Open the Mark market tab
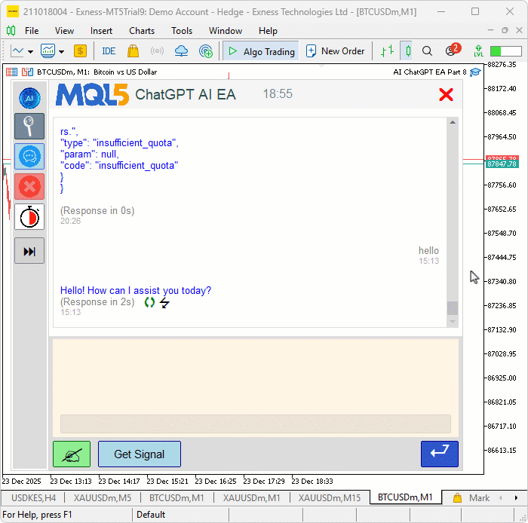 [471, 498]
